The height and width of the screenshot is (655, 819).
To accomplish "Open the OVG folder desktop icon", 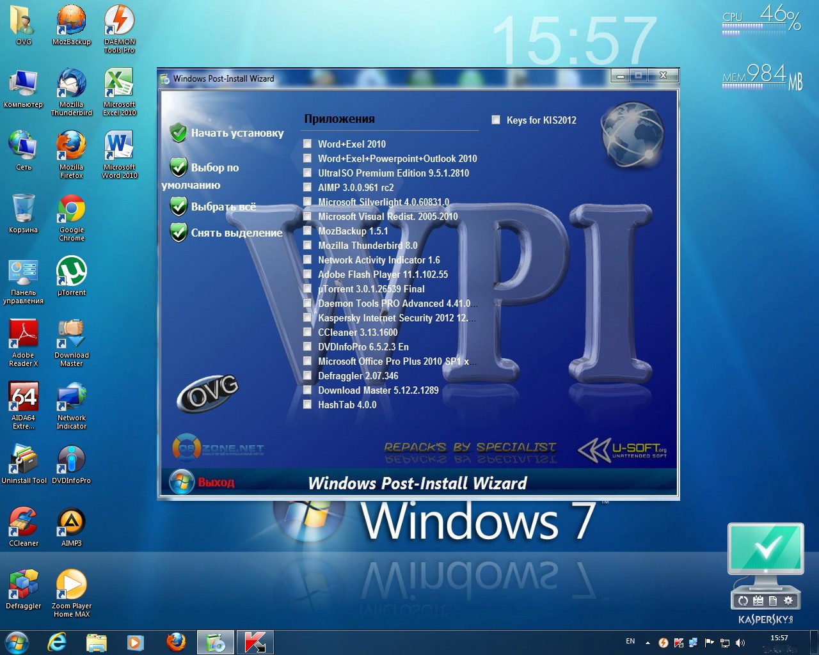I will coord(24,26).
